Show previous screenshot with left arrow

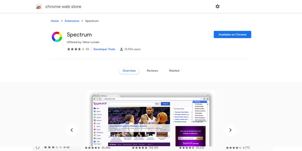click(72, 130)
